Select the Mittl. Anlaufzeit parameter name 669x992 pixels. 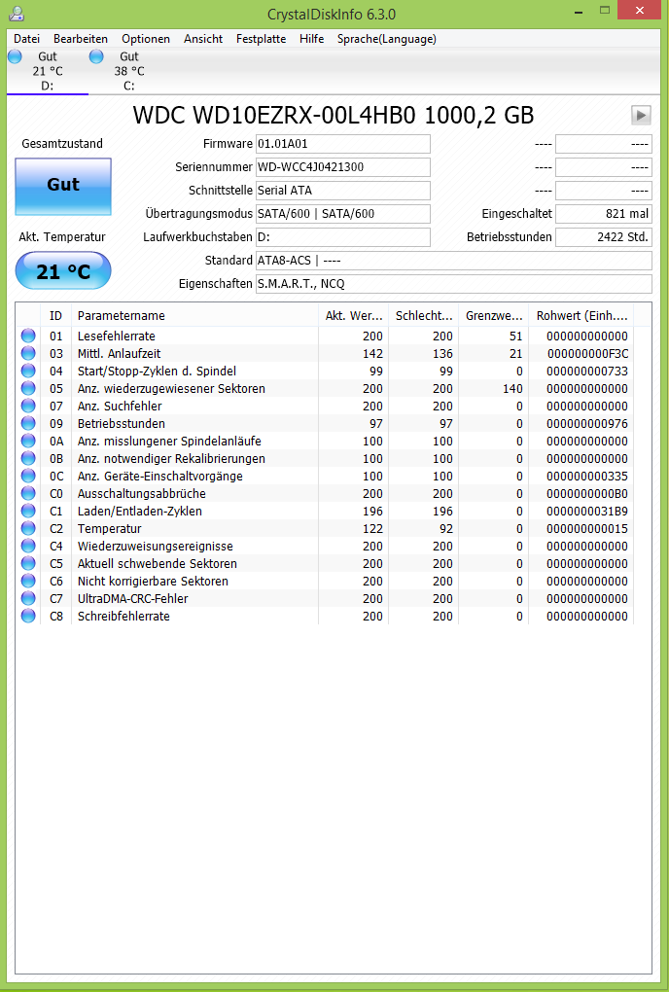point(120,354)
